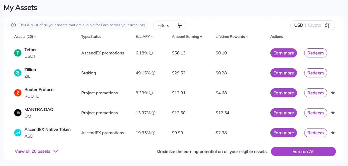Screen dimensions: 348x166
Task: Click the MANTRA DAO OM coin icon
Action: pos(18,113)
